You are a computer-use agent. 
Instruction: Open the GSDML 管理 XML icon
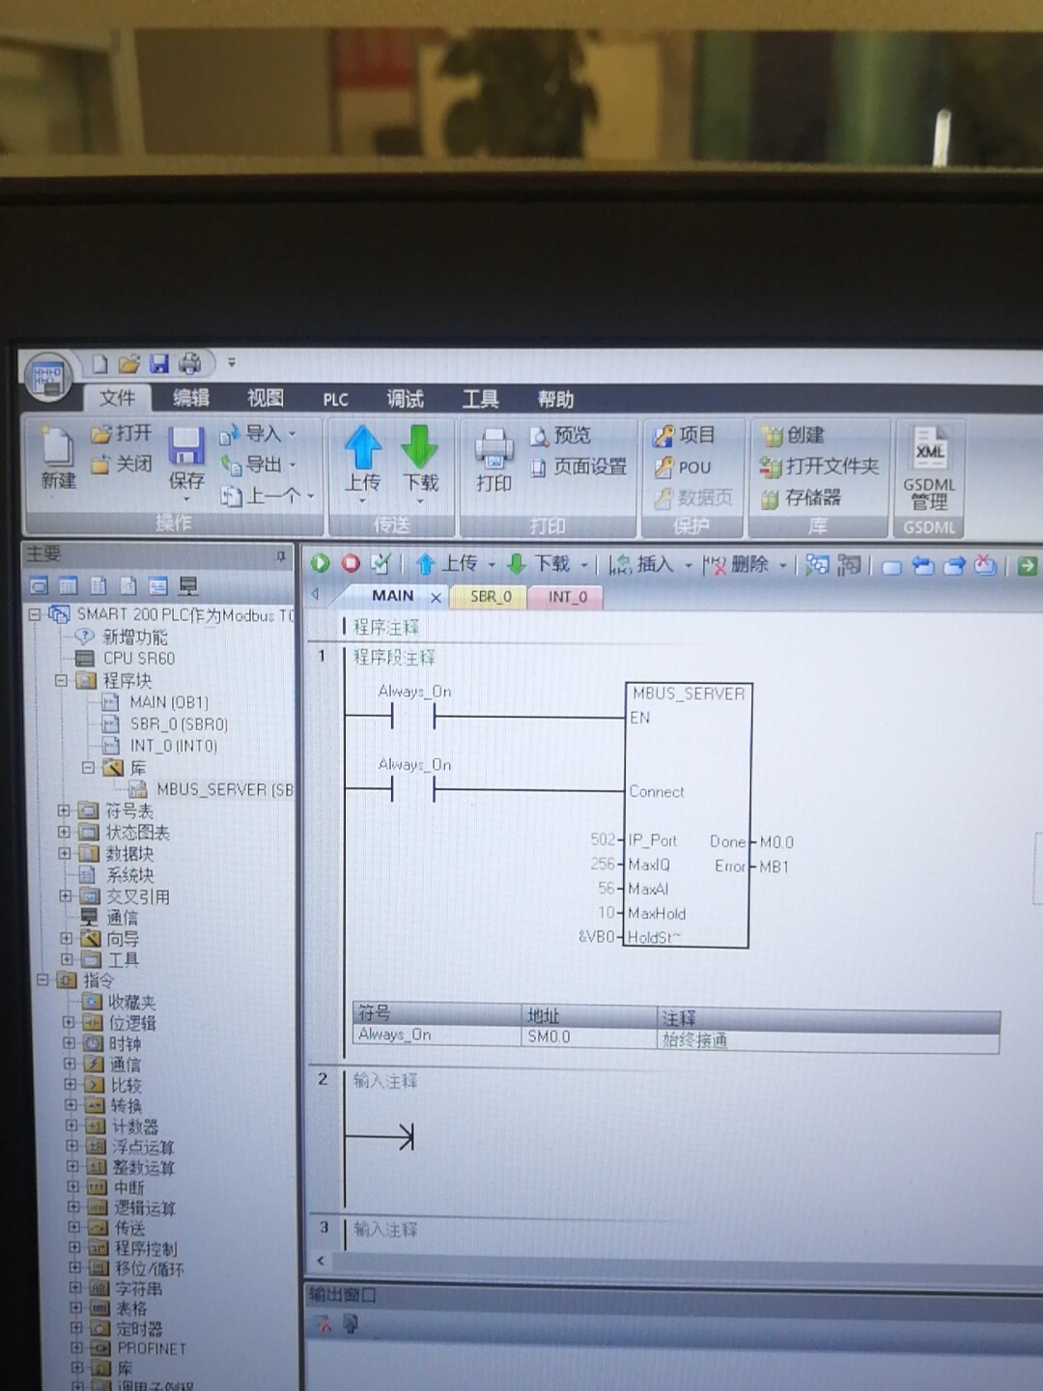[x=930, y=468]
